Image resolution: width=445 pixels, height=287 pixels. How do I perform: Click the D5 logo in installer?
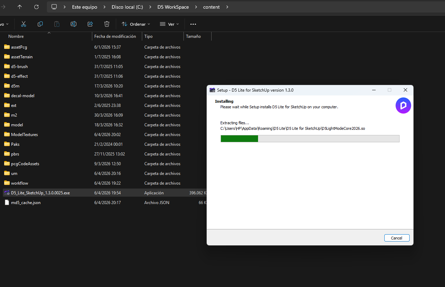pyautogui.click(x=403, y=105)
